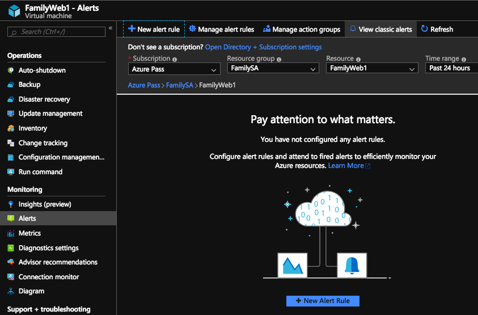
Task: Click the sidebar Search field
Action: pos(56,32)
